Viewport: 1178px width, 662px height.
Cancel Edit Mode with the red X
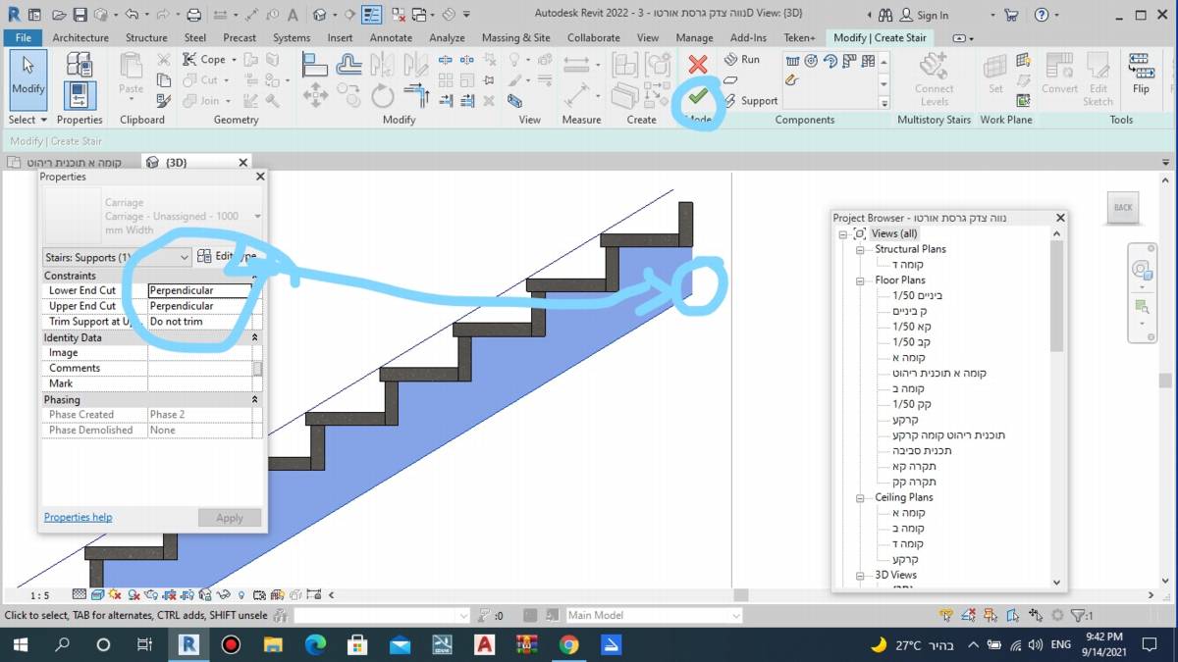coord(698,65)
